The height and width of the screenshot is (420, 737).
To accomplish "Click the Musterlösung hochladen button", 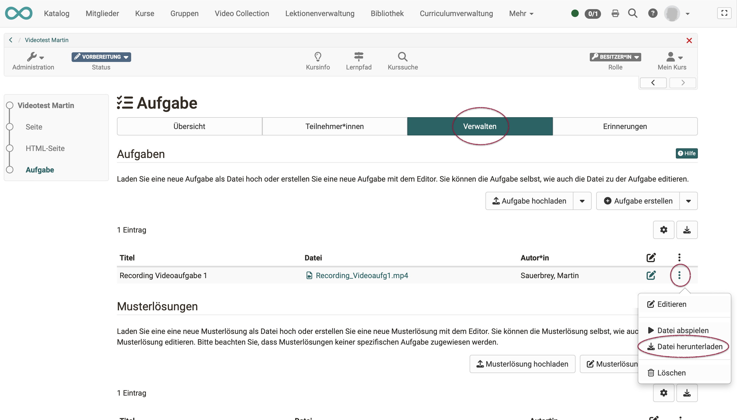I will [x=522, y=364].
